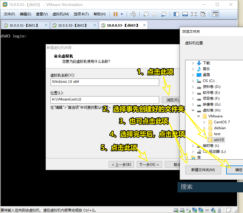This screenshot has width=243, height=213.
Task: Switch to Unity mode
Action: coord(203,14)
